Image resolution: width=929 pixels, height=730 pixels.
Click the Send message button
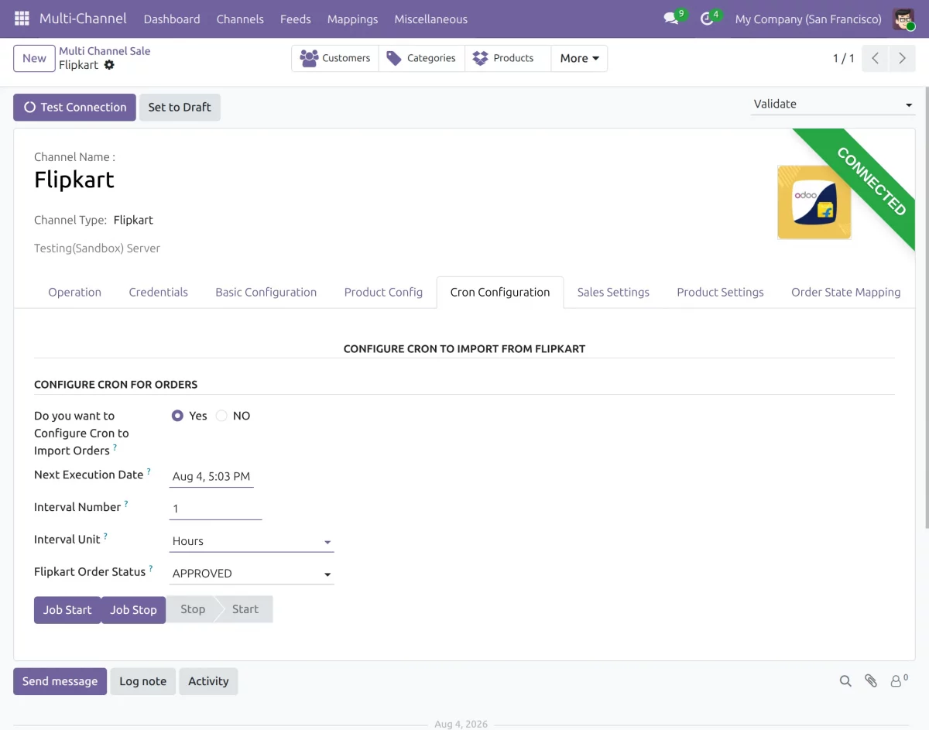(60, 681)
